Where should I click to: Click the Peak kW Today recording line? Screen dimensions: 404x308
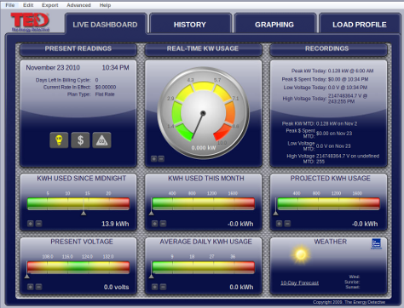click(x=332, y=71)
